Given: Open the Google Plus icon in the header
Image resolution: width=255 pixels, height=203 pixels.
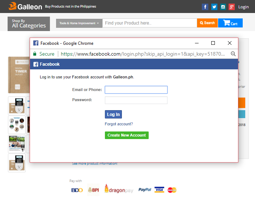Looking at the screenshot, I should pos(231,7).
